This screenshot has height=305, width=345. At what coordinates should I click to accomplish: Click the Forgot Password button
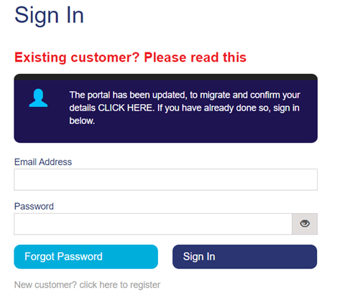pyautogui.click(x=86, y=257)
